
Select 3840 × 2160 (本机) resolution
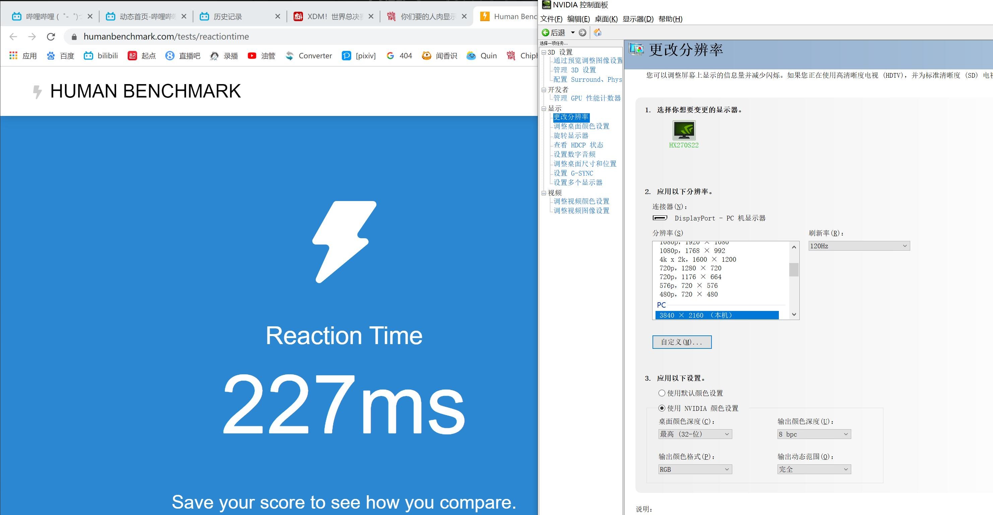[717, 315]
